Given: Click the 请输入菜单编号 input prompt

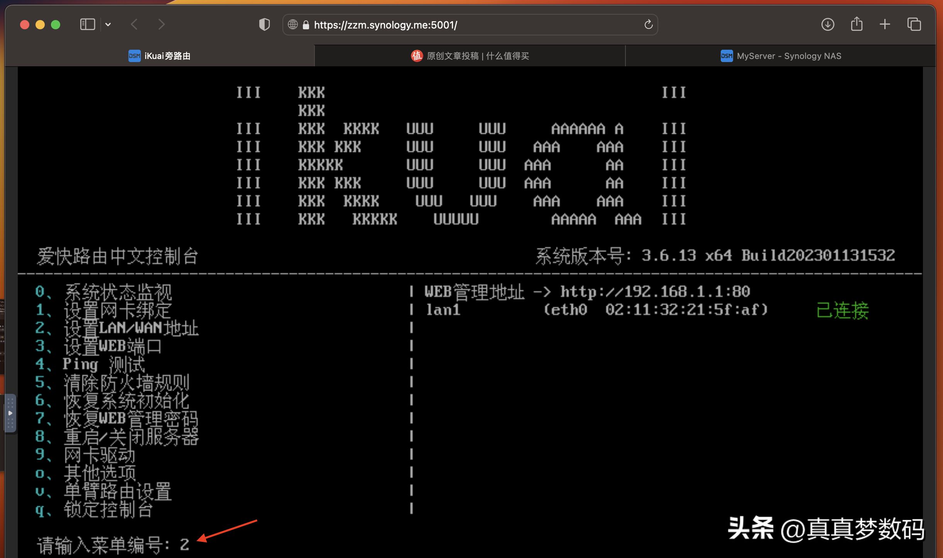Looking at the screenshot, I should coord(113,545).
